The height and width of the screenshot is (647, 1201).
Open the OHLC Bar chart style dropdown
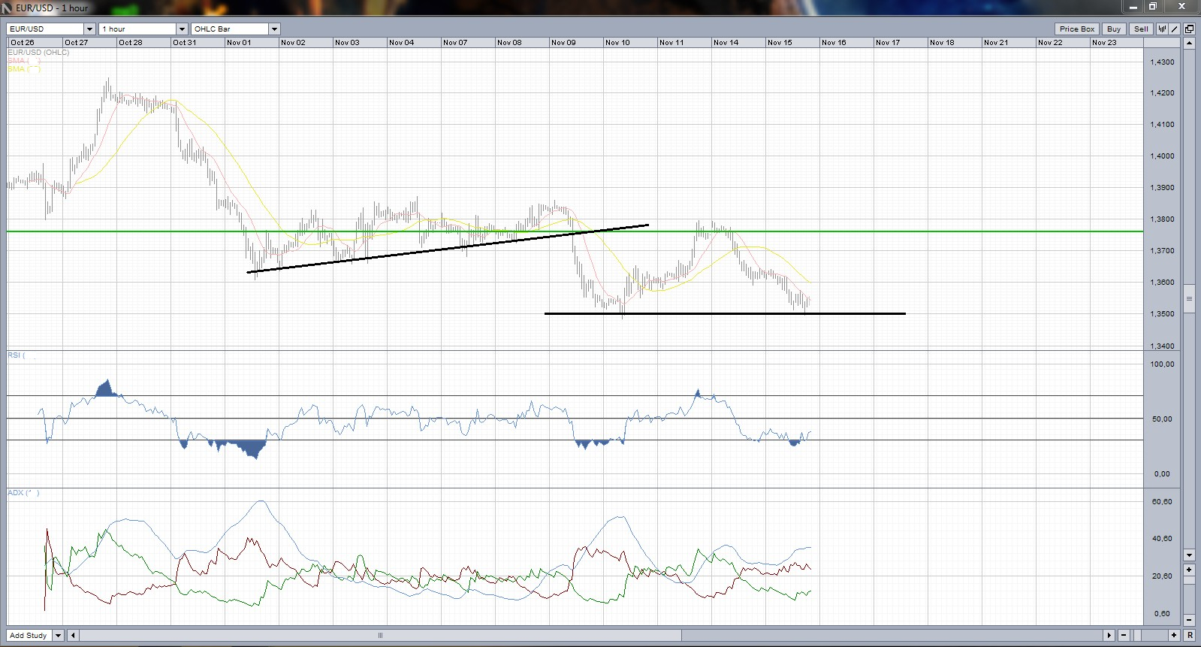[274, 29]
